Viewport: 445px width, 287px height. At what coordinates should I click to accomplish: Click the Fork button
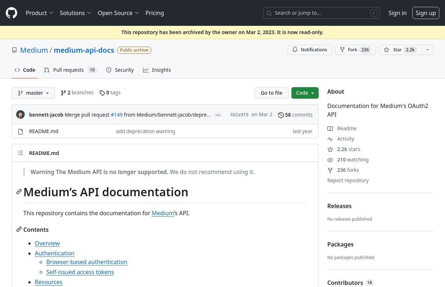click(x=355, y=50)
